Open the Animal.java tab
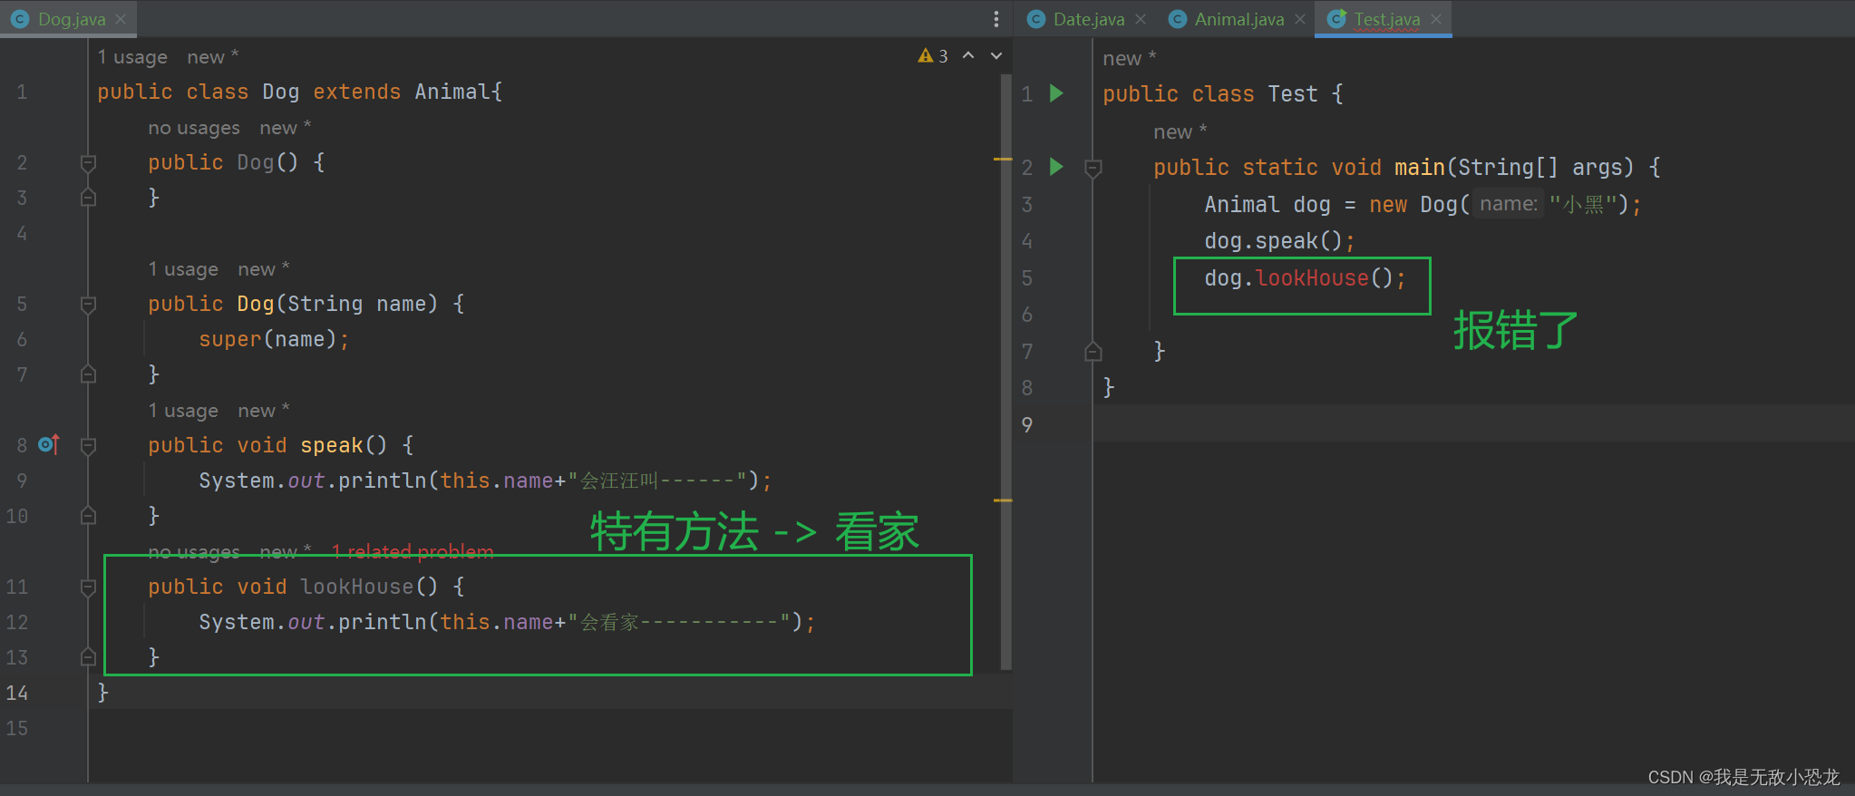Screen dimensions: 1855x796 (x=1238, y=19)
